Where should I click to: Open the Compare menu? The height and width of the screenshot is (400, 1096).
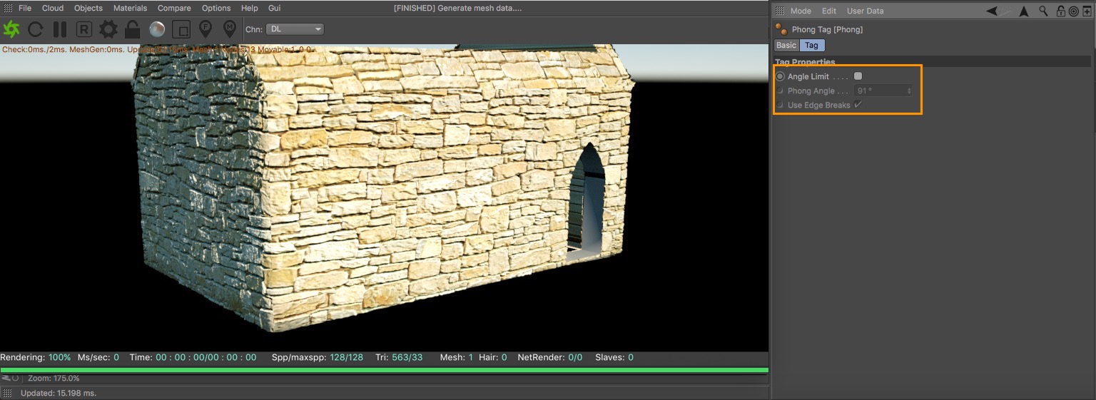(x=174, y=8)
